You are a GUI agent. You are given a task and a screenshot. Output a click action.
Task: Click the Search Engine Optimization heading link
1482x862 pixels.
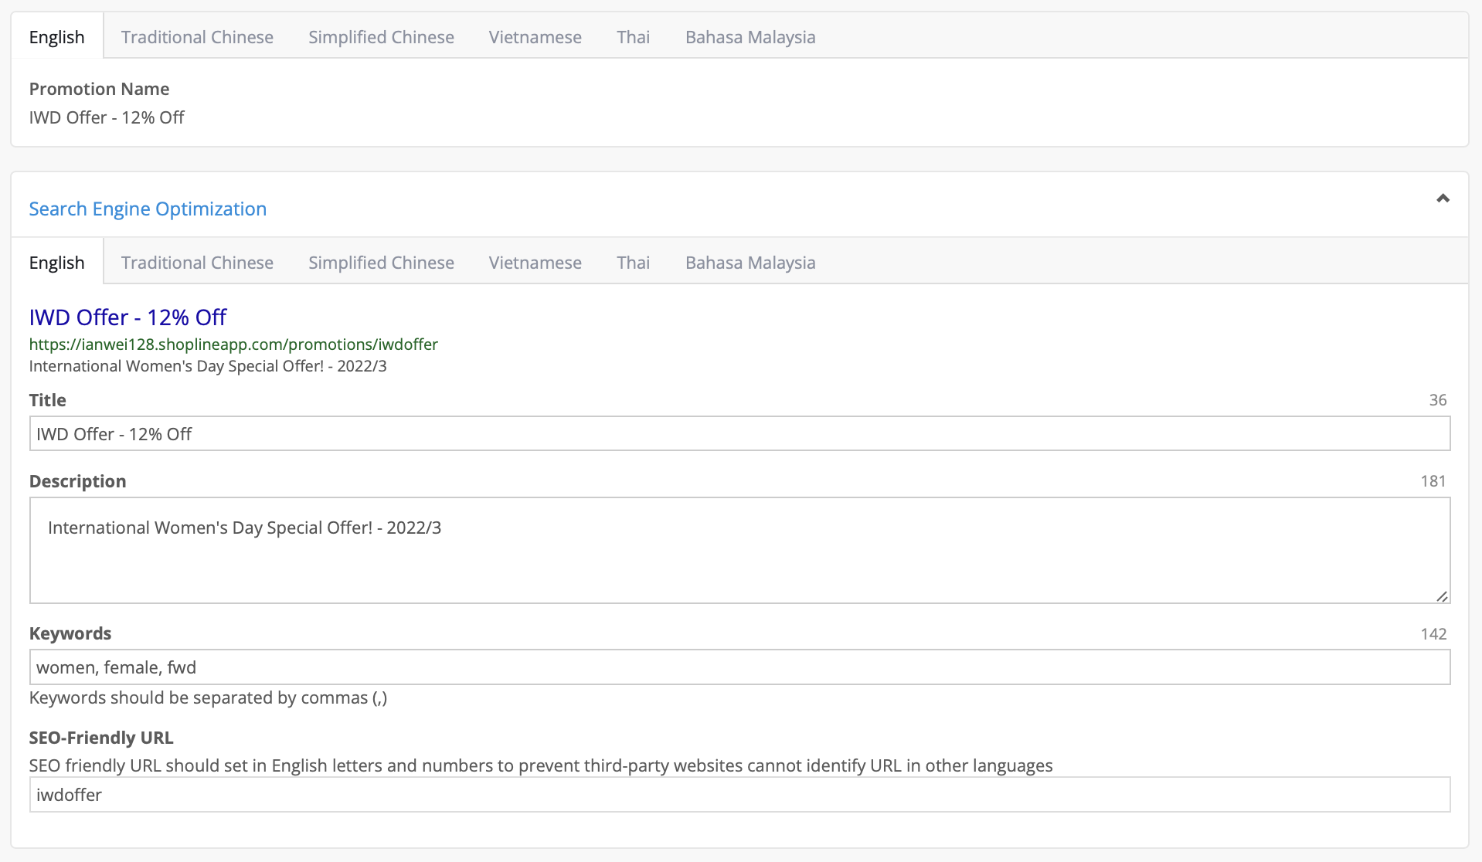click(148, 209)
